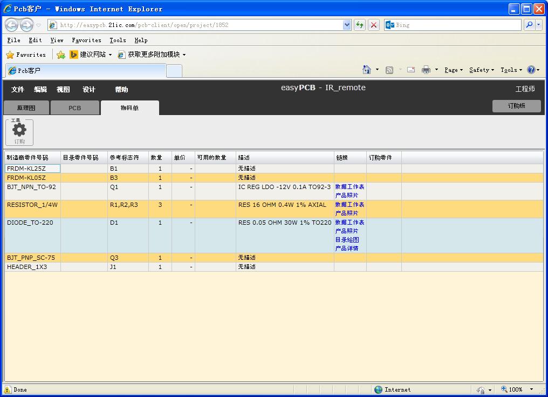548x397 pixels.
Task: Switch to the PCB tab
Action: click(x=75, y=108)
